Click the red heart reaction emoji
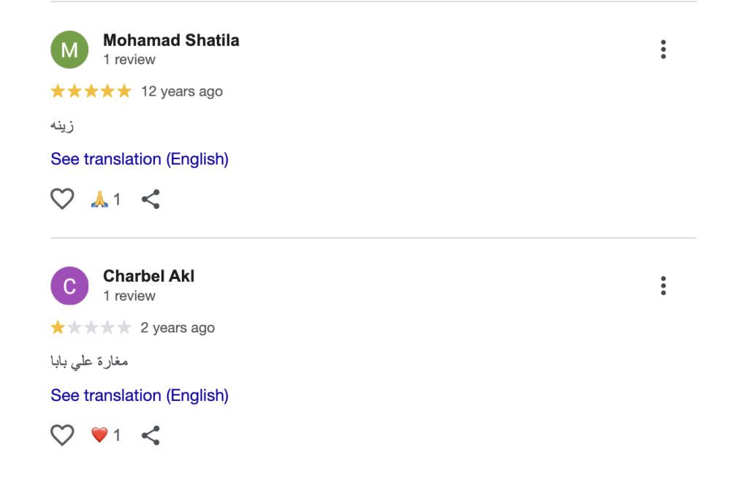This screenshot has width=748, height=490. [99, 435]
